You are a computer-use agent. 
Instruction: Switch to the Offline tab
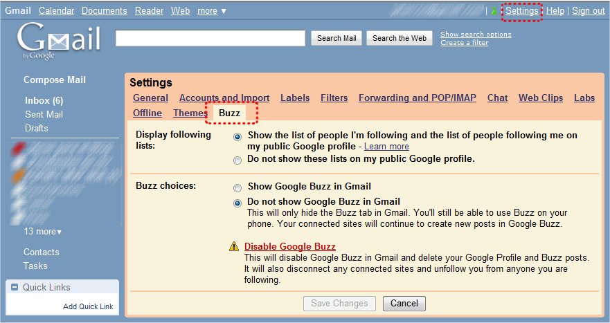(147, 113)
